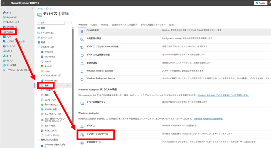The height and width of the screenshot is (148, 271).
Task: Toggle favorite star next to 登録
Action: pos(68,85)
